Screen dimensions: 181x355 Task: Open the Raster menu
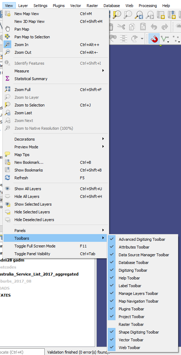point(92,6)
